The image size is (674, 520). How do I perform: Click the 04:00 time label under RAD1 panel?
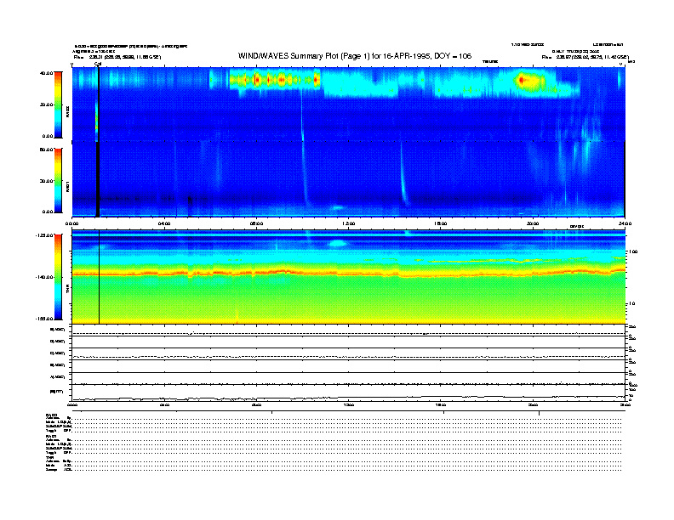164,223
